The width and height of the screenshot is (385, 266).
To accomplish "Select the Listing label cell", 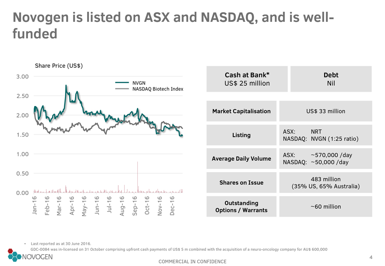I will pyautogui.click(x=241, y=135).
